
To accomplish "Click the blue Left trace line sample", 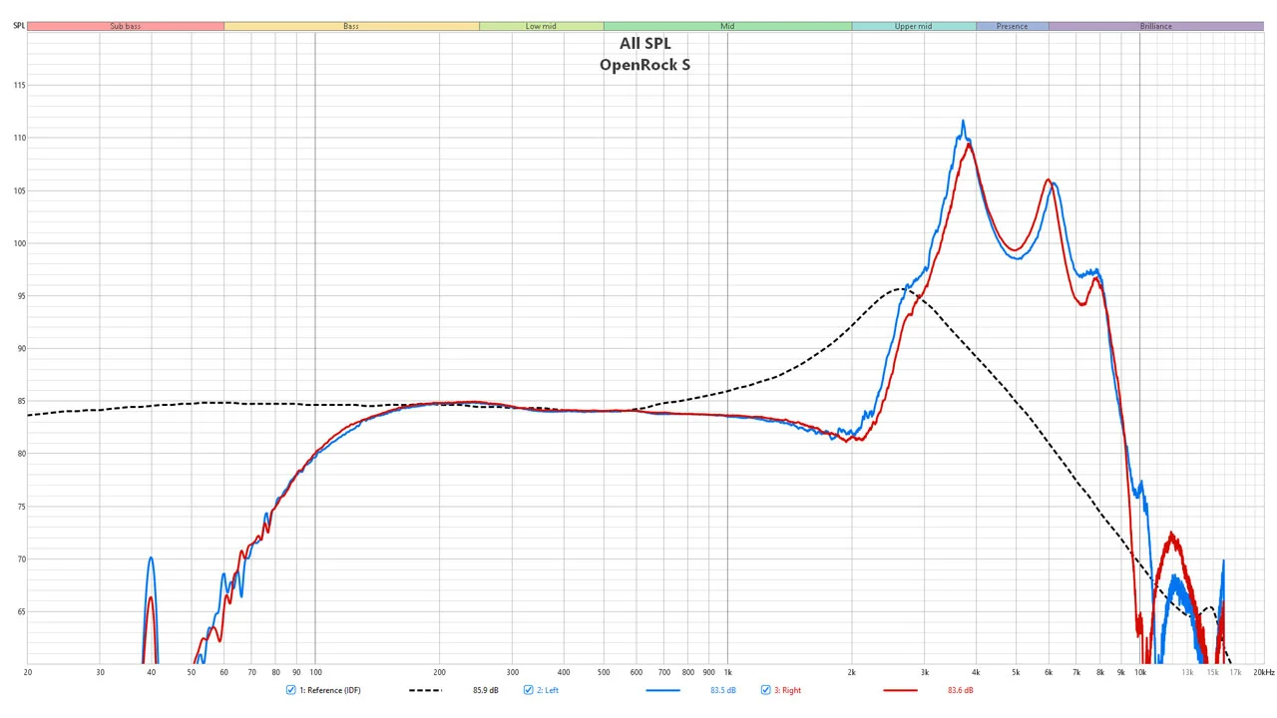I will coord(662,690).
